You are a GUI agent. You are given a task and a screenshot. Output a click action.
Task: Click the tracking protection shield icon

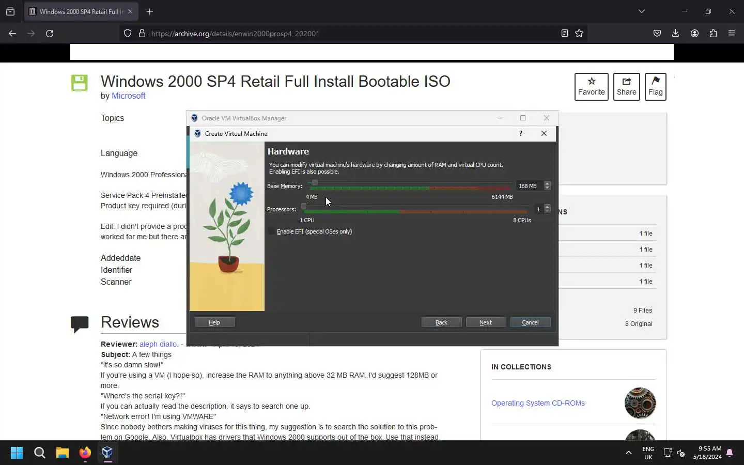point(128,34)
